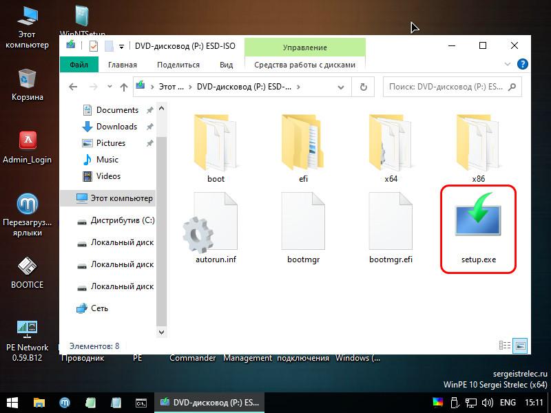Expand the root chevron in address bar

coord(152,87)
